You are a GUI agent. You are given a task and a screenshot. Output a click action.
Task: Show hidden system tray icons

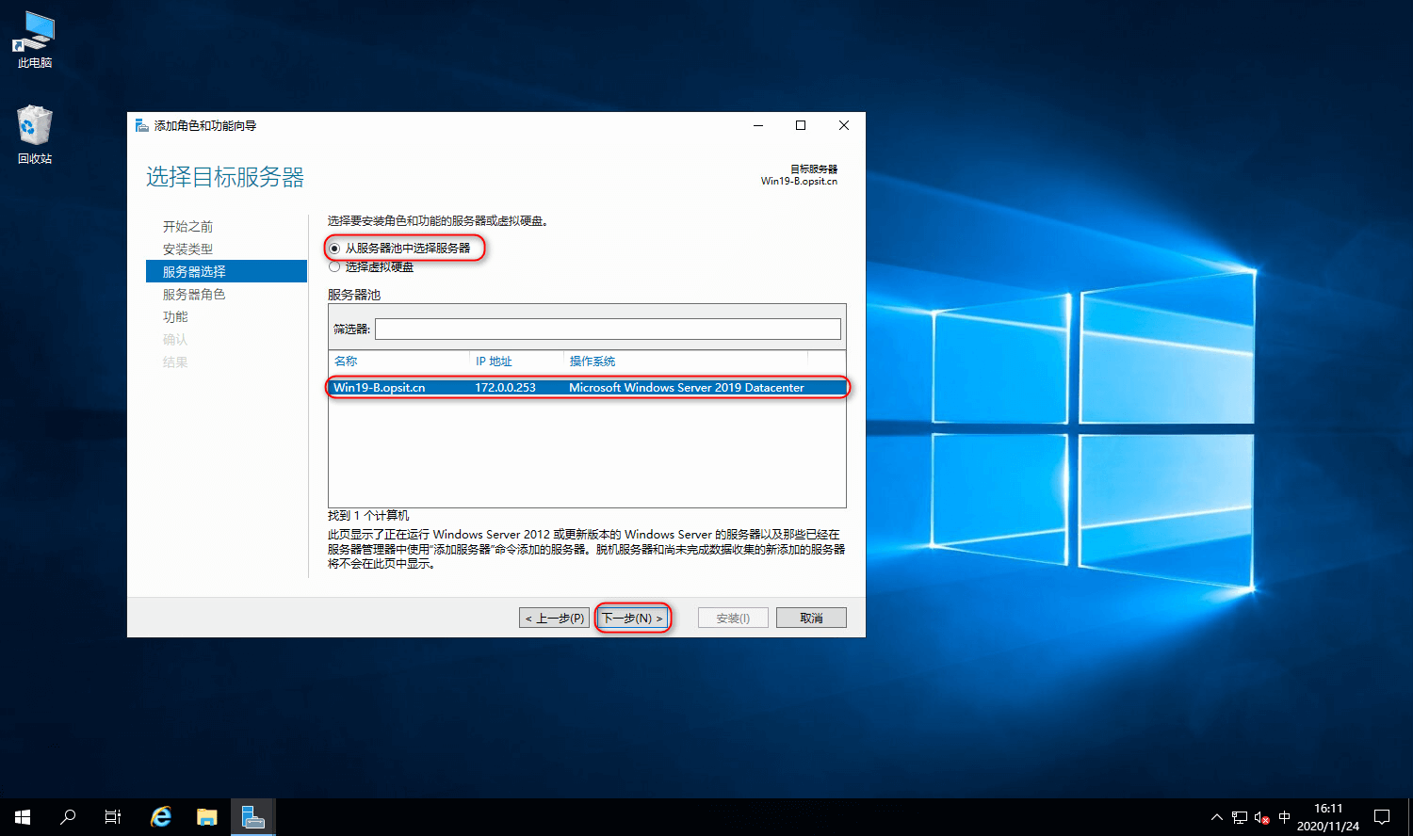coord(1216,817)
